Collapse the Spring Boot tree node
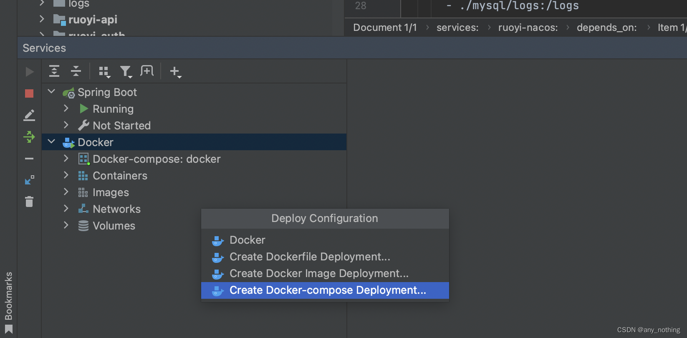687x338 pixels. click(52, 91)
